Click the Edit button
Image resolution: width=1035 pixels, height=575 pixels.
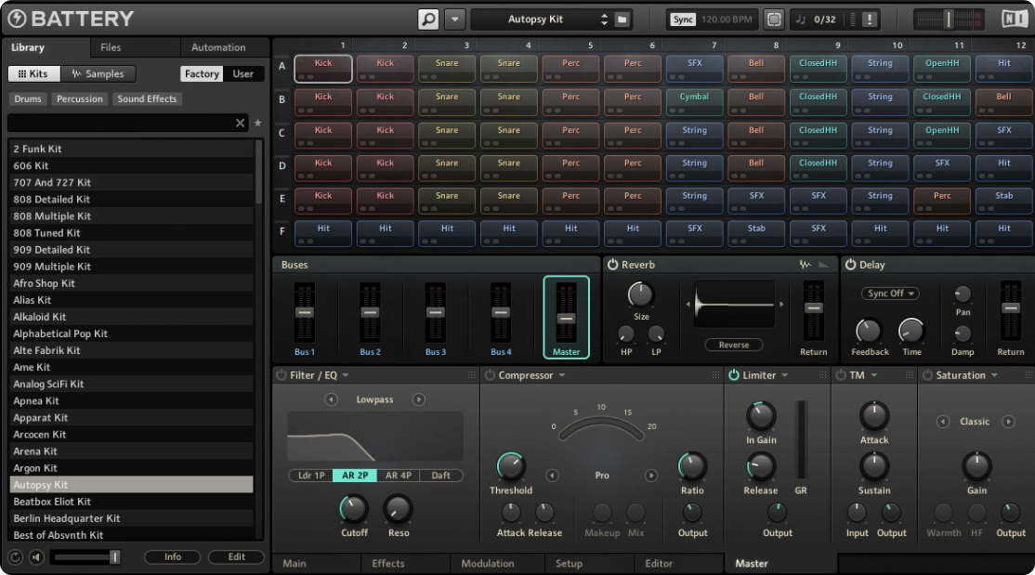236,557
